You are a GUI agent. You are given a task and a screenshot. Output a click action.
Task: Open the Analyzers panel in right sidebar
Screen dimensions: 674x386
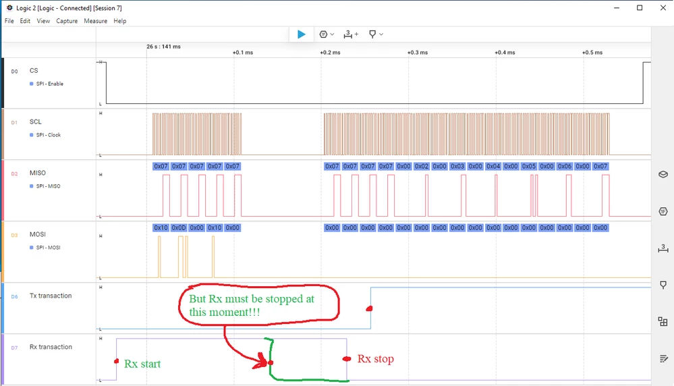pyautogui.click(x=663, y=211)
